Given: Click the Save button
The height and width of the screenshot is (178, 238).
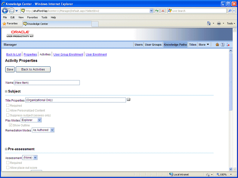Looking at the screenshot, I should (x=10, y=69).
